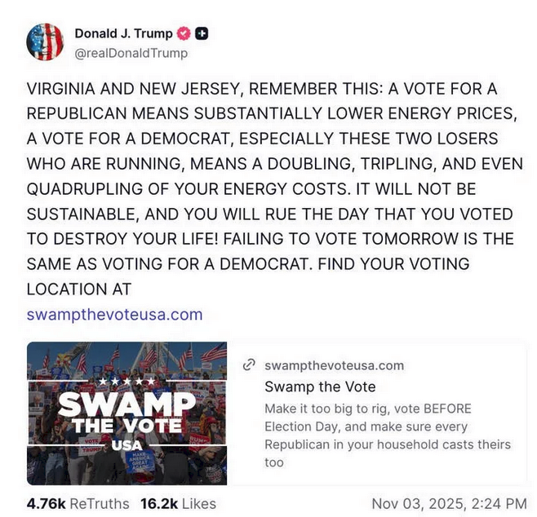Screen dimensions: 537x517
Task: Click the large SWAMP word in preview image
Action: coord(126,404)
